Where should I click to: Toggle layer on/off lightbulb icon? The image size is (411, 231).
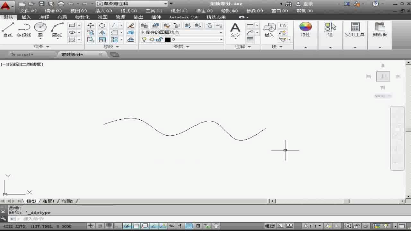(x=144, y=39)
